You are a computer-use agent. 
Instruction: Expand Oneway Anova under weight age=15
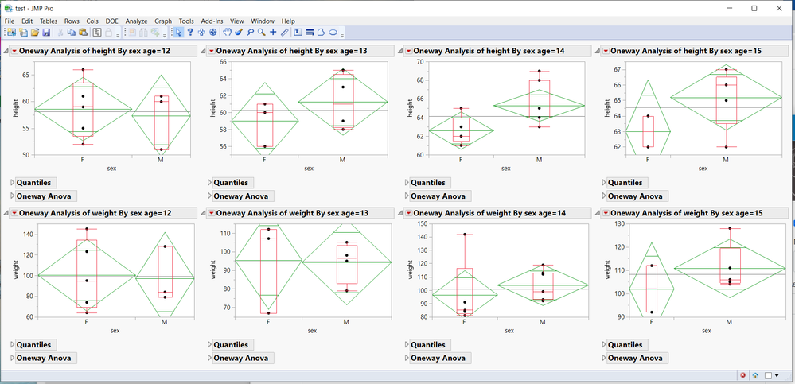tap(604, 359)
